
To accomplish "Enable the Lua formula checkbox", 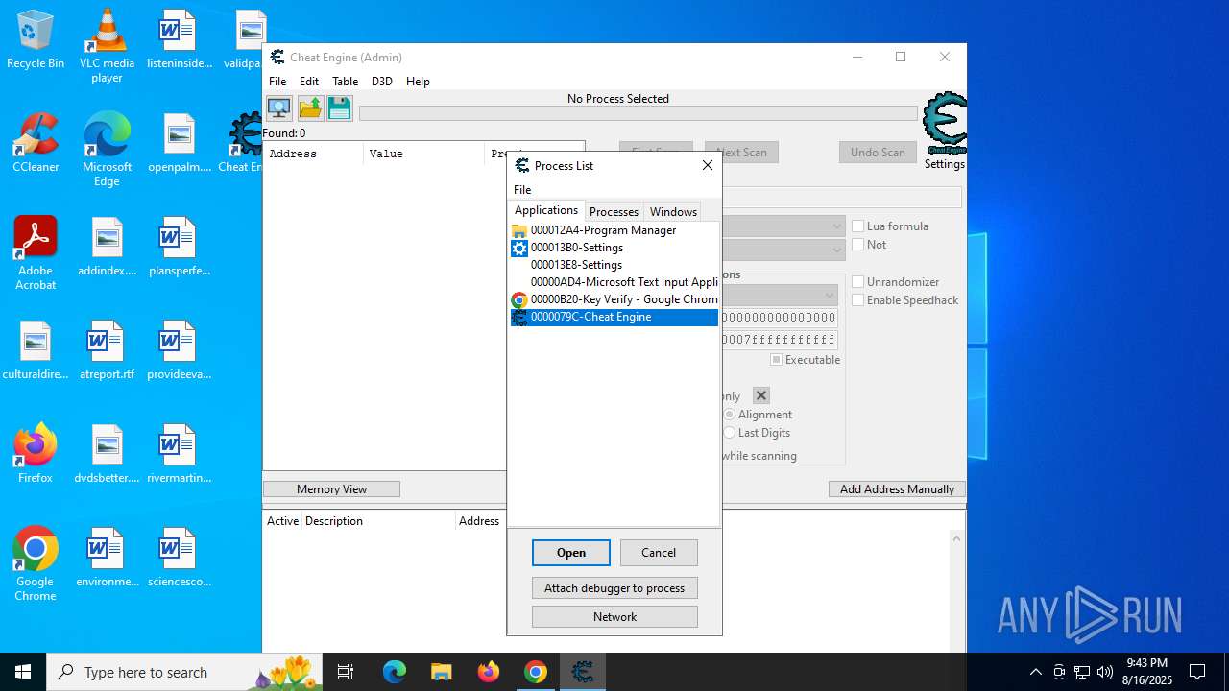I will pos(858,226).
